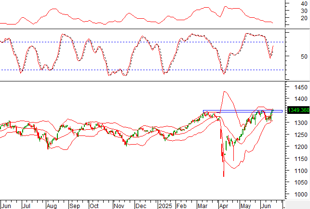Click the 20 level on top indicator axis

pos(304,18)
